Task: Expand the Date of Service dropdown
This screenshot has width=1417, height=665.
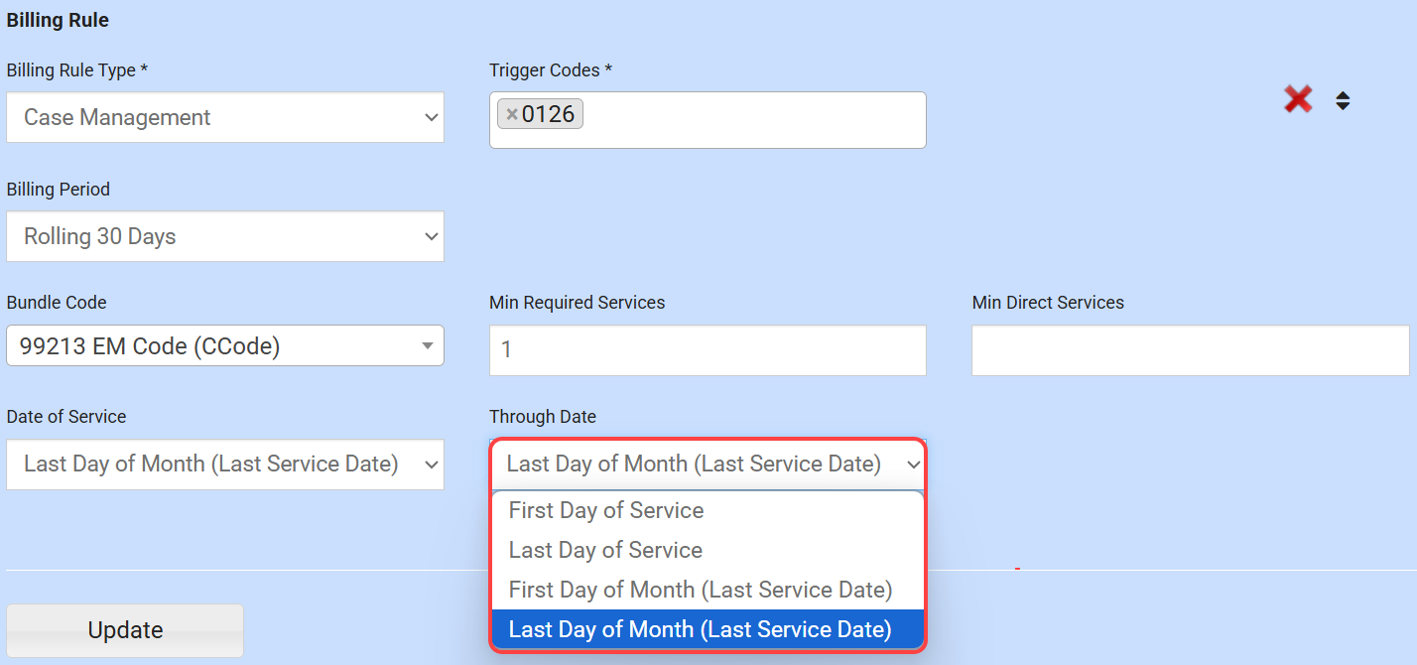Action: 225,464
